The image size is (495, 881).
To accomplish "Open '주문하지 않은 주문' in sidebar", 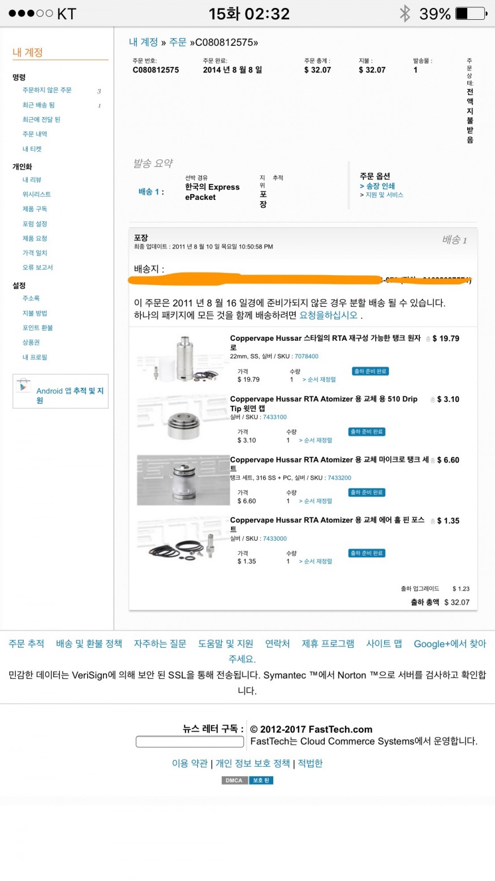I will pyautogui.click(x=47, y=90).
